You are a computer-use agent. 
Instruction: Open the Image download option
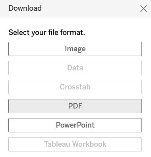pos(75,49)
